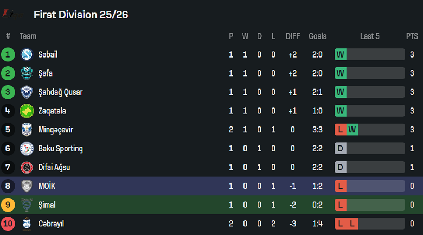The width and height of the screenshot is (423, 235).
Task: Click the Şimal club crest
Action: pos(27,205)
